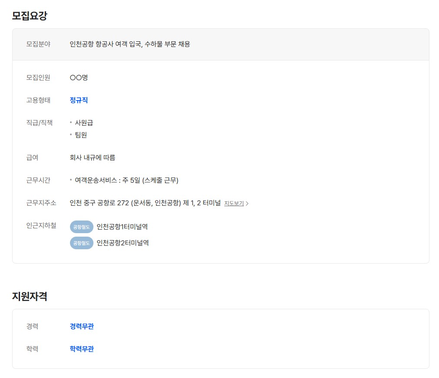Click the 인천 중구 공항로 272 address
This screenshot has width=439, height=378.
[x=145, y=203]
